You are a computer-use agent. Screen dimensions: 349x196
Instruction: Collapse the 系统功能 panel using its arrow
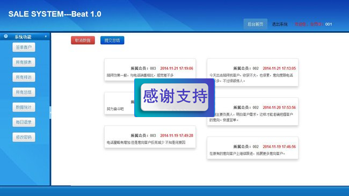tap(46, 37)
